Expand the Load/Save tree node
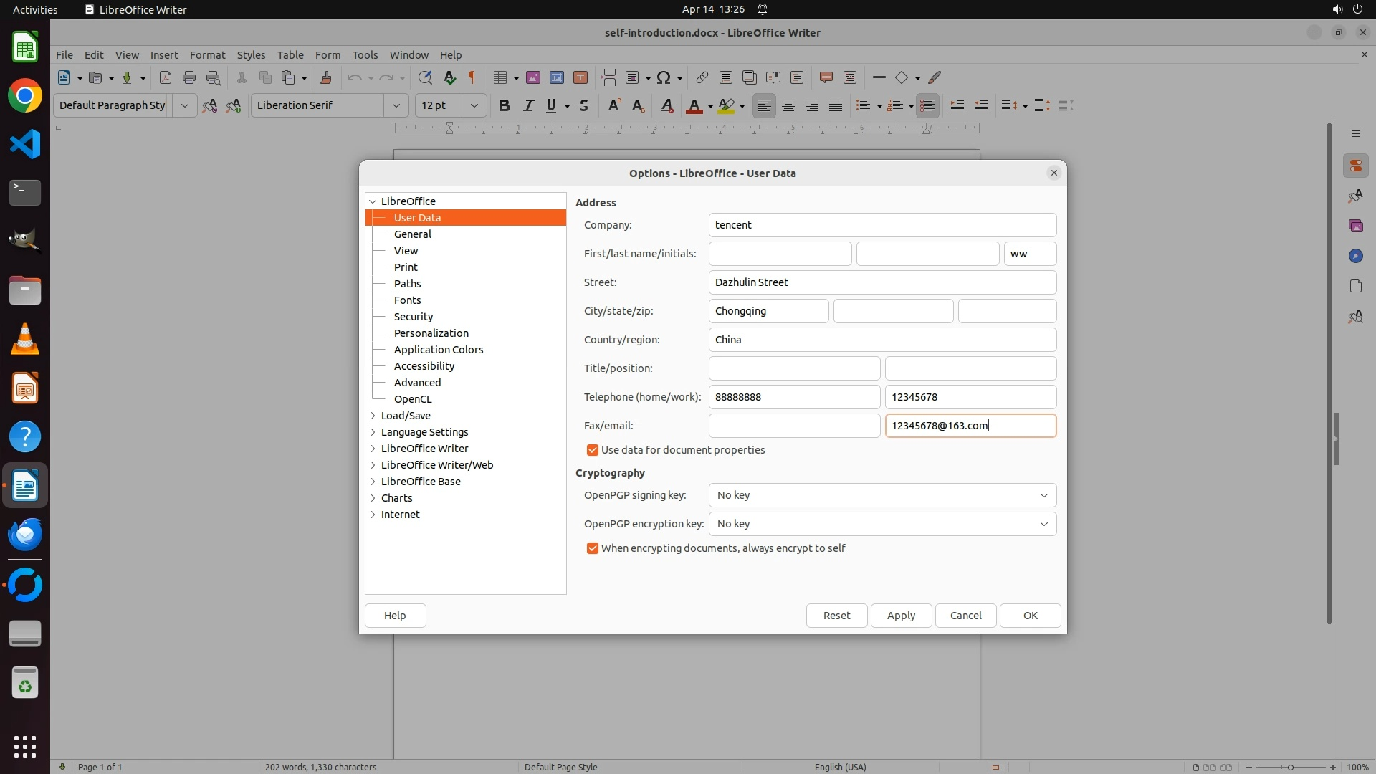 pyautogui.click(x=373, y=416)
